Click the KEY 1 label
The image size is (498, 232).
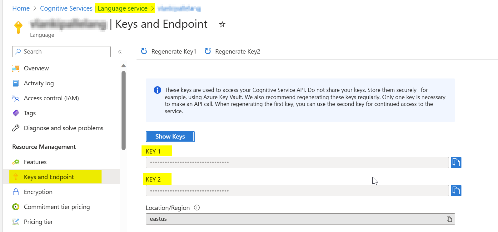(153, 151)
